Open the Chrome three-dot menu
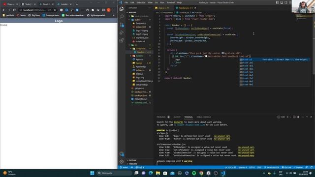 tap(114, 10)
